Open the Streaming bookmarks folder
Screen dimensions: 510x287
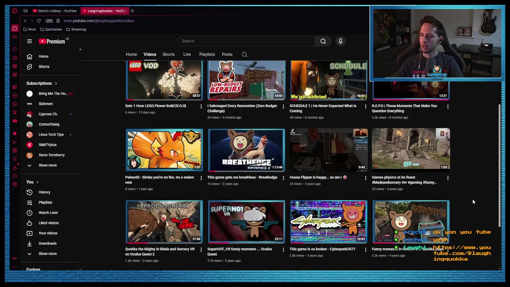click(x=76, y=29)
